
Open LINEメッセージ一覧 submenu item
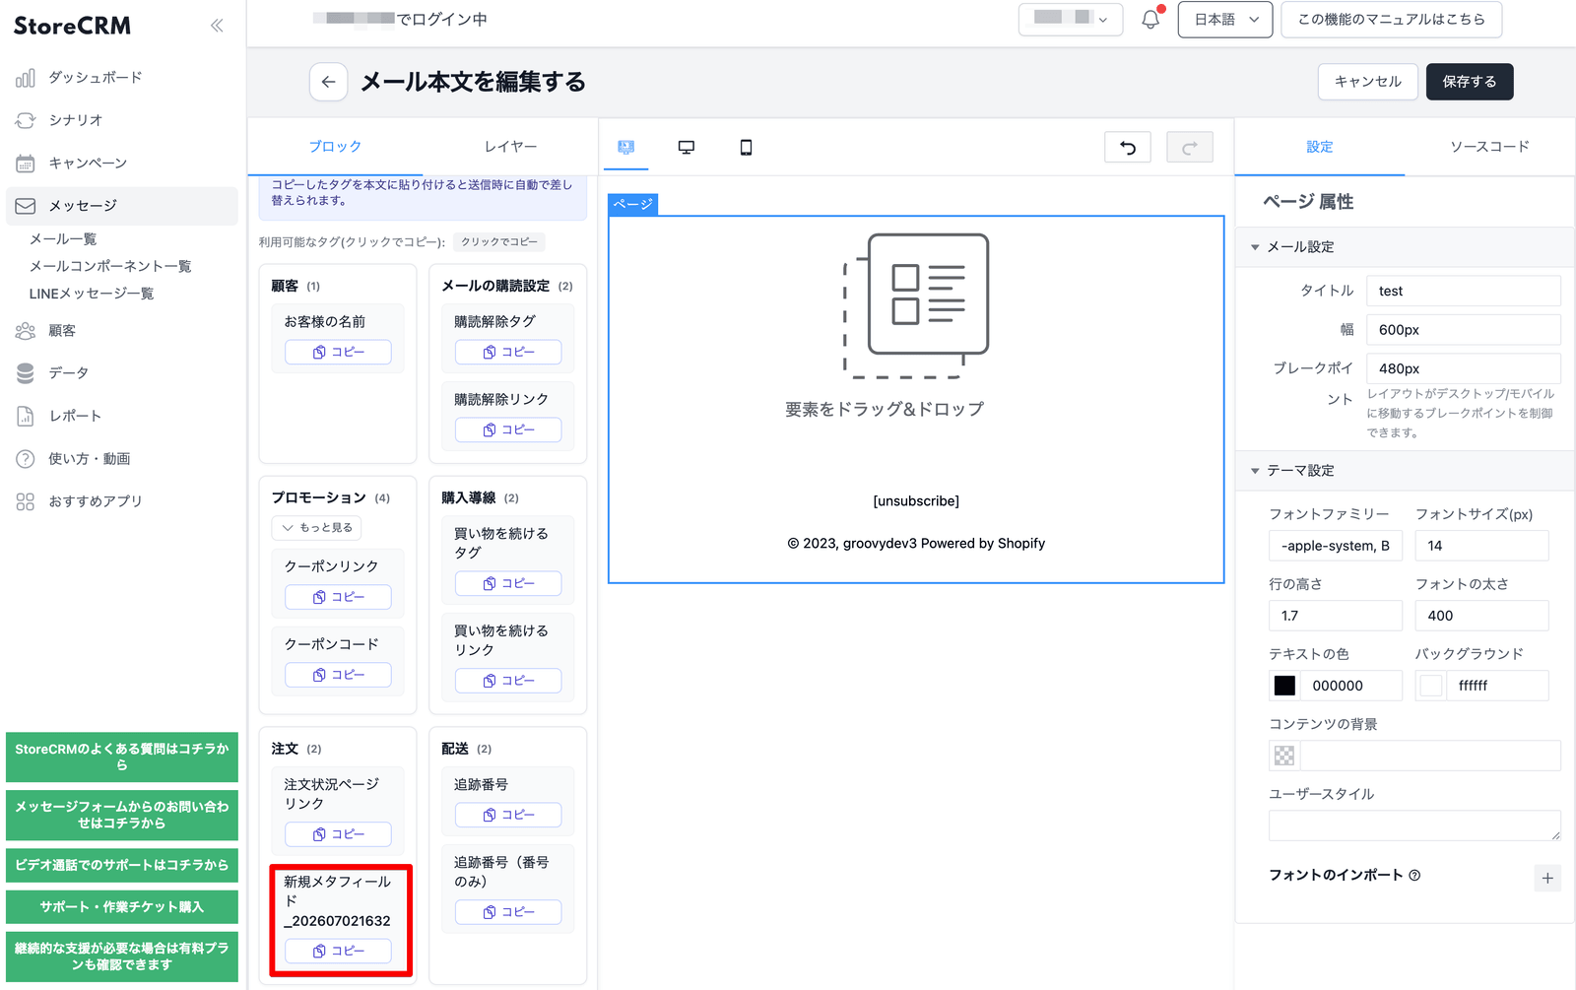click(x=92, y=294)
